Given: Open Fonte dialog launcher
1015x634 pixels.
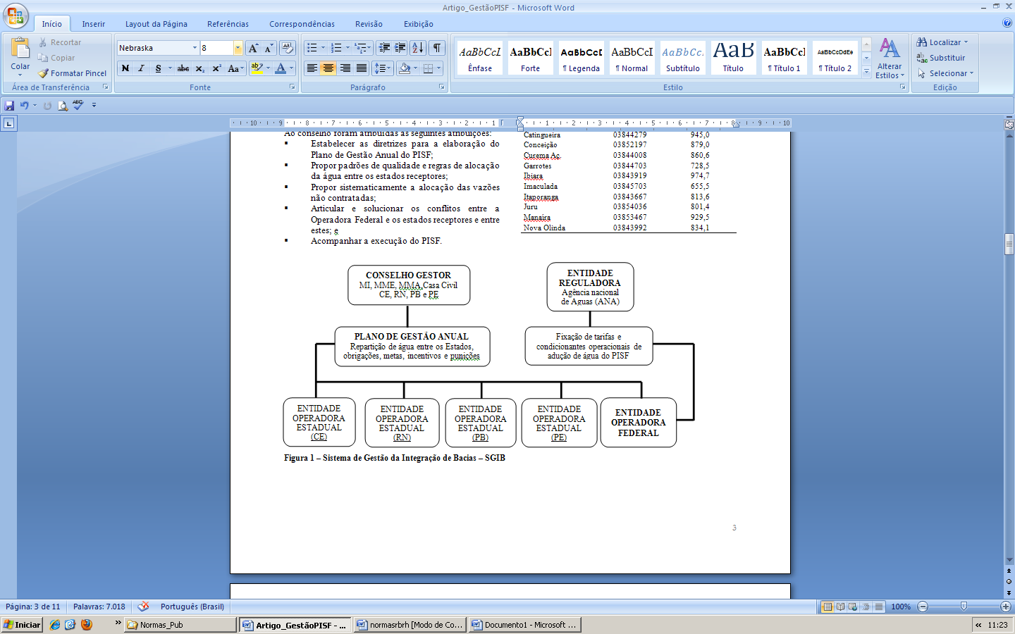Looking at the screenshot, I should (x=292, y=87).
